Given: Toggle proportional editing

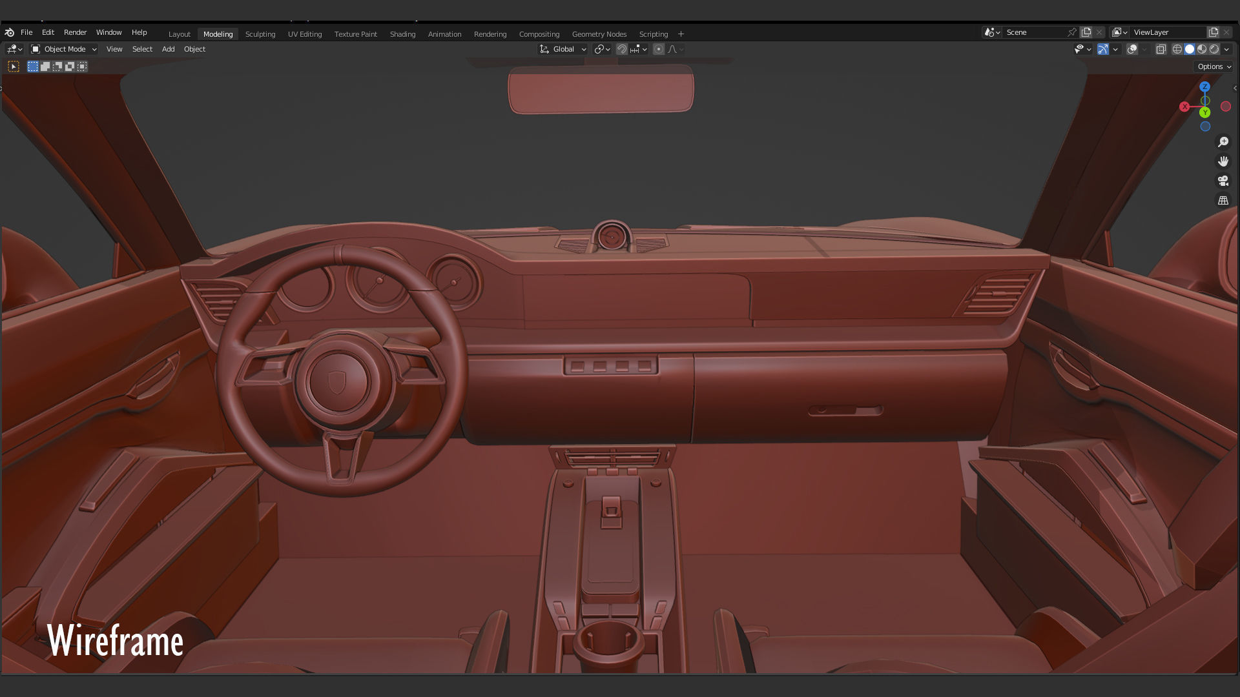Looking at the screenshot, I should tap(659, 49).
